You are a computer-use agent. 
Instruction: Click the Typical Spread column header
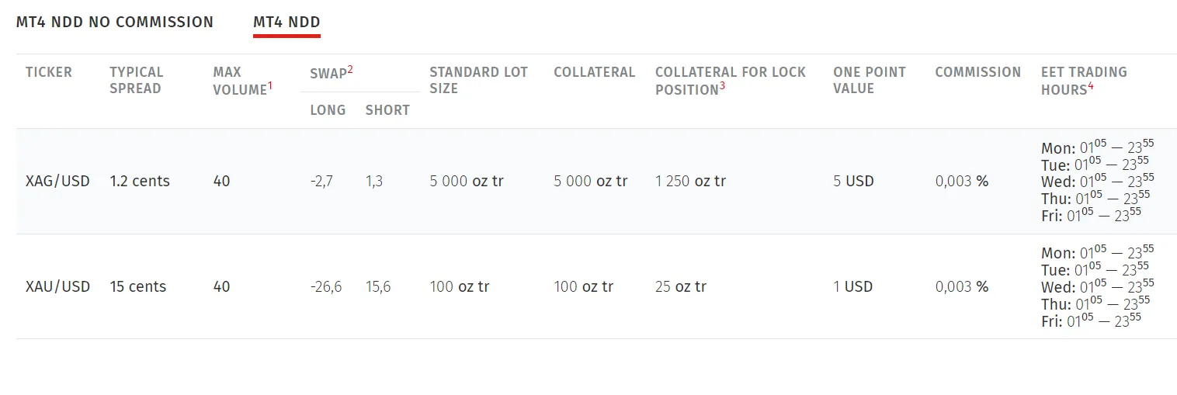pyautogui.click(x=137, y=80)
